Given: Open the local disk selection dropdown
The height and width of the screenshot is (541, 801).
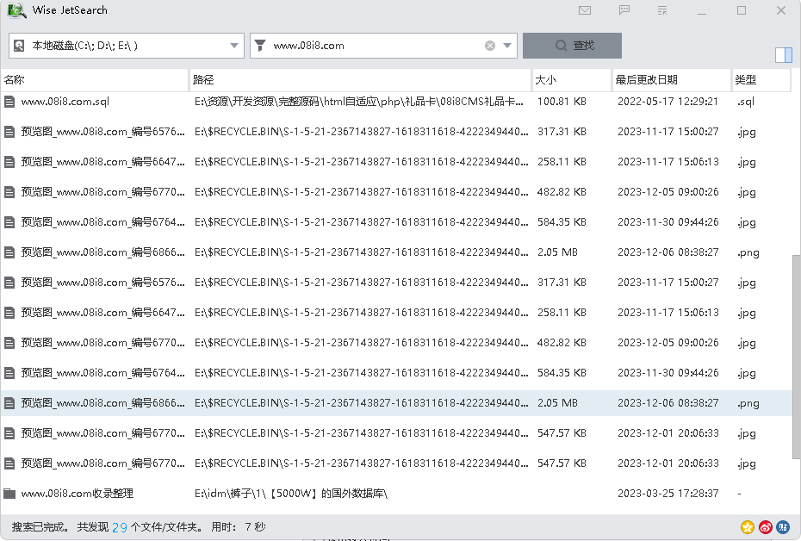Looking at the screenshot, I should click(233, 45).
